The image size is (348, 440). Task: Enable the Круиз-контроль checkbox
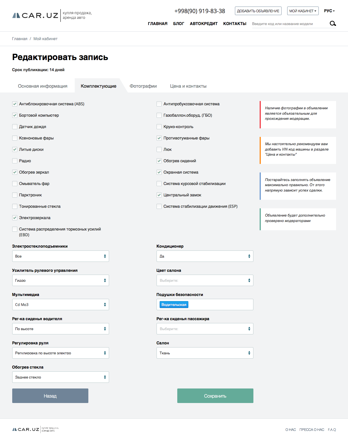point(159,127)
